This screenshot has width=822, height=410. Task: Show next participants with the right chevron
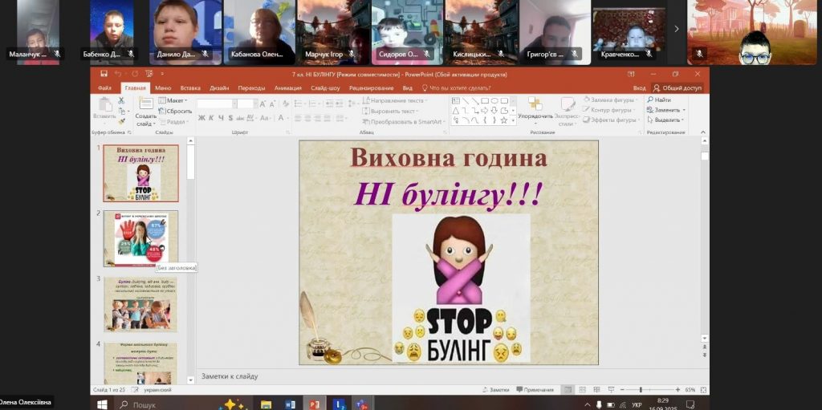(x=676, y=29)
